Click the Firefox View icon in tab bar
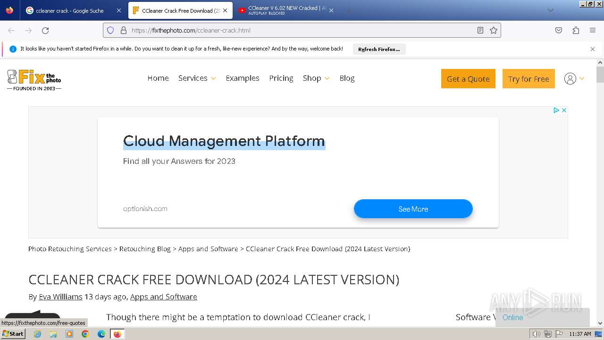The image size is (604, 340). pyautogui.click(x=9, y=10)
